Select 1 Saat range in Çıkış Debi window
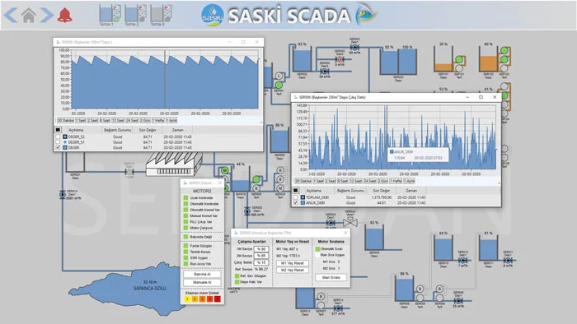Screen dimensions: 577x324 point(318,181)
